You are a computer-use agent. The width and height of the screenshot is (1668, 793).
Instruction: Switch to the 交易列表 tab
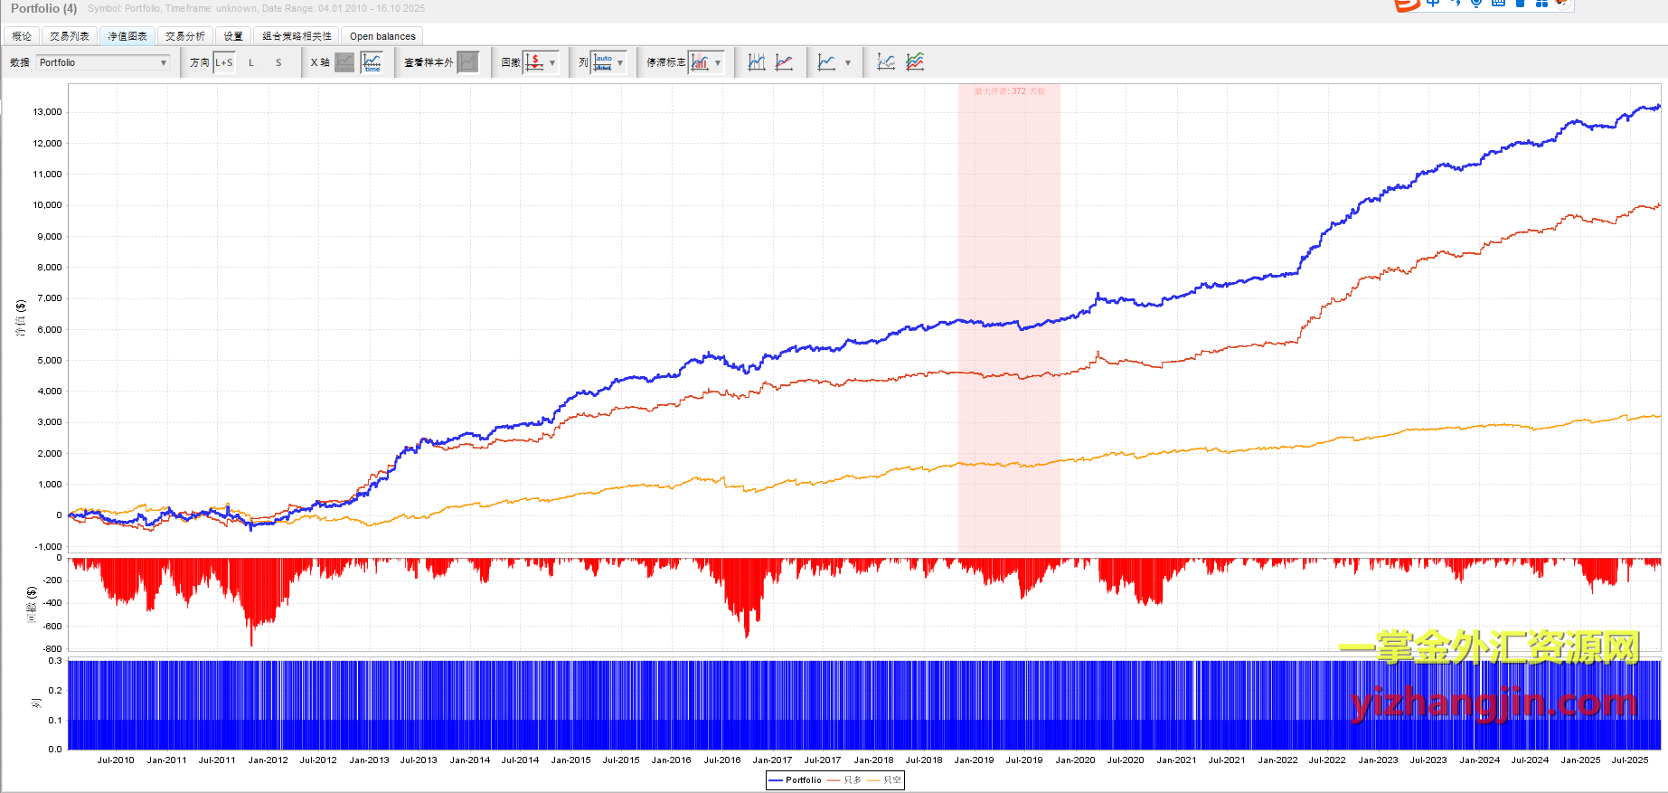tap(70, 36)
